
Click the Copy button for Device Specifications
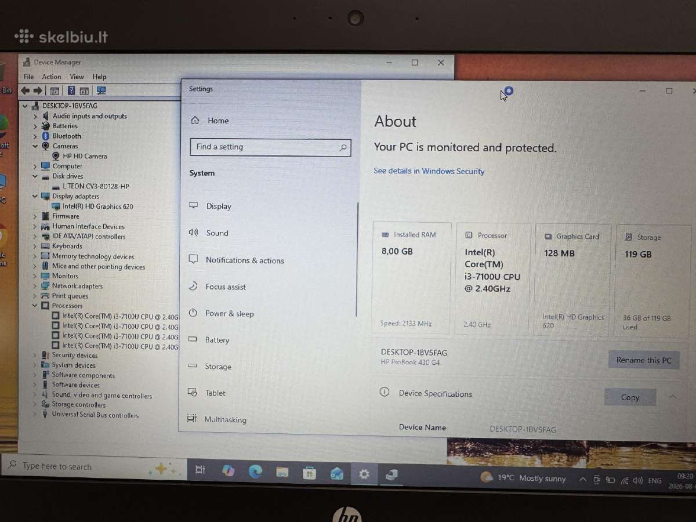tap(630, 397)
